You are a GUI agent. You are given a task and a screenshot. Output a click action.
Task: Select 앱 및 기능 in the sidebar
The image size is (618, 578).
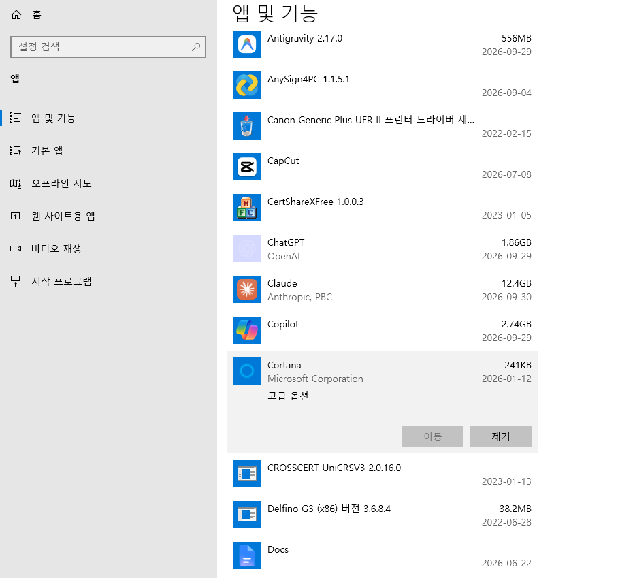[x=53, y=118]
